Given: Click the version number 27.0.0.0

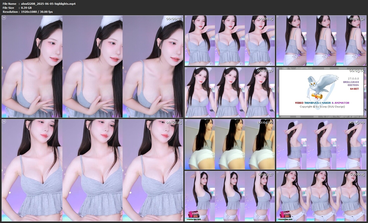Looking at the screenshot, I should click(x=353, y=78).
